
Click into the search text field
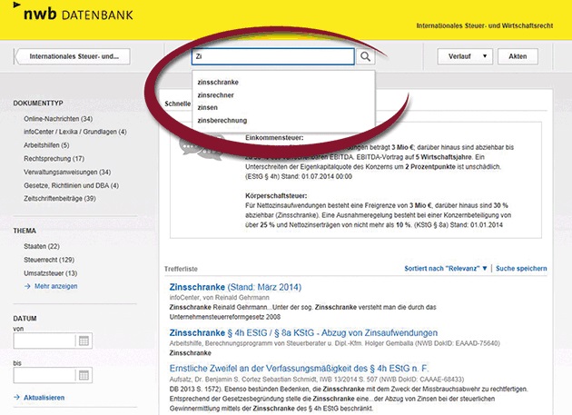coord(272,56)
